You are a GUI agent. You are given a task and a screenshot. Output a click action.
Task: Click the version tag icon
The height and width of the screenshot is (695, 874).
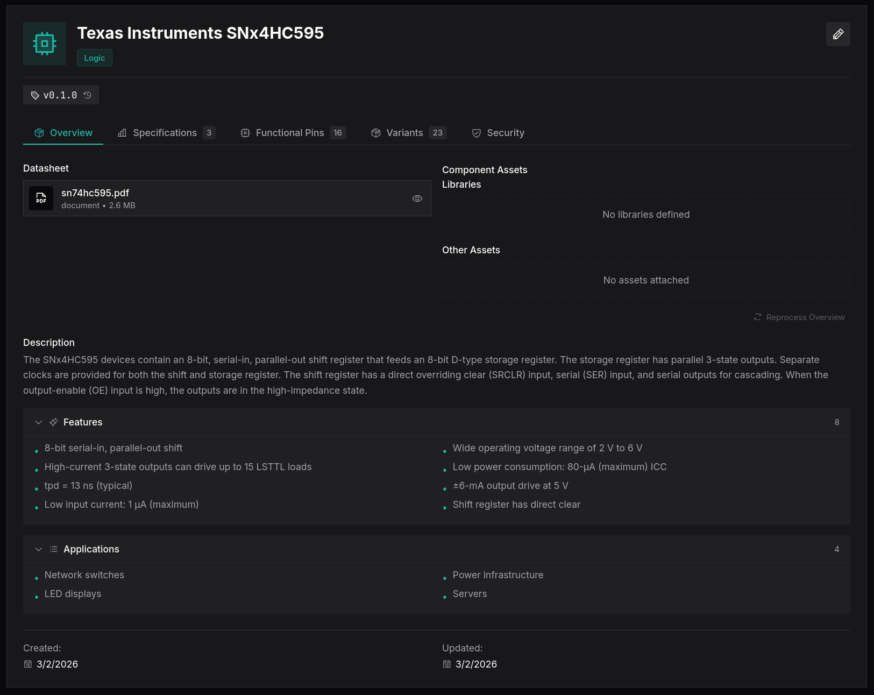[35, 95]
